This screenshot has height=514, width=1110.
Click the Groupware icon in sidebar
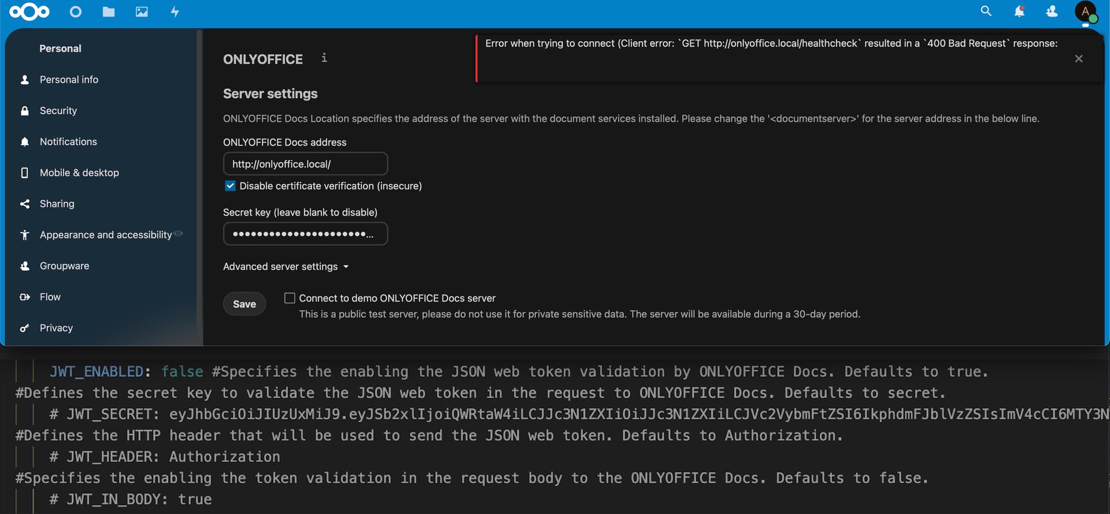[x=24, y=266]
